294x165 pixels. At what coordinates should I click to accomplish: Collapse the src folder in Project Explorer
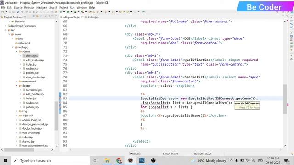tap(6, 30)
